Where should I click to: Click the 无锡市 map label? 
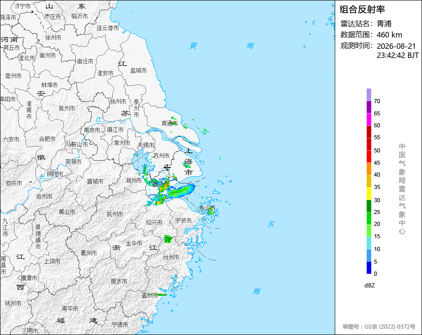146,145
